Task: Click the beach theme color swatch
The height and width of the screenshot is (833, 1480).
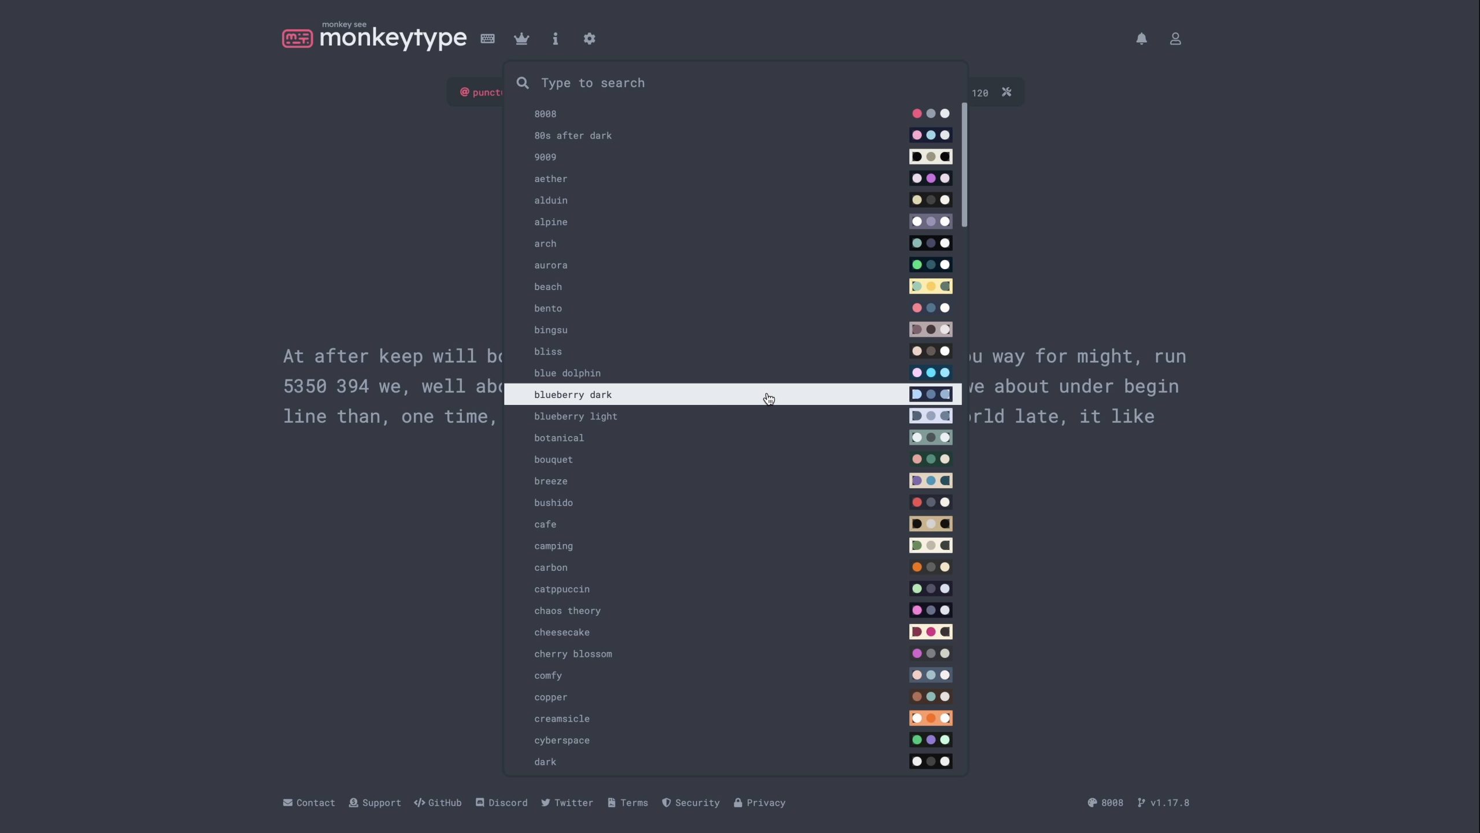Action: tap(930, 287)
